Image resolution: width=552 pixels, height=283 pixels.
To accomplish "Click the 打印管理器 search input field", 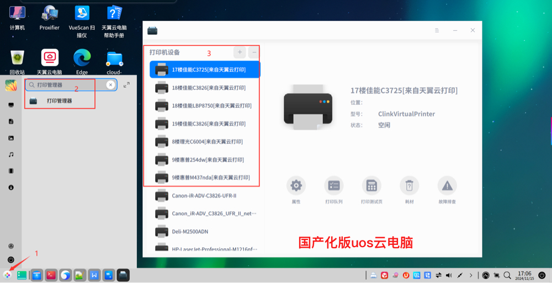I will 71,85.
